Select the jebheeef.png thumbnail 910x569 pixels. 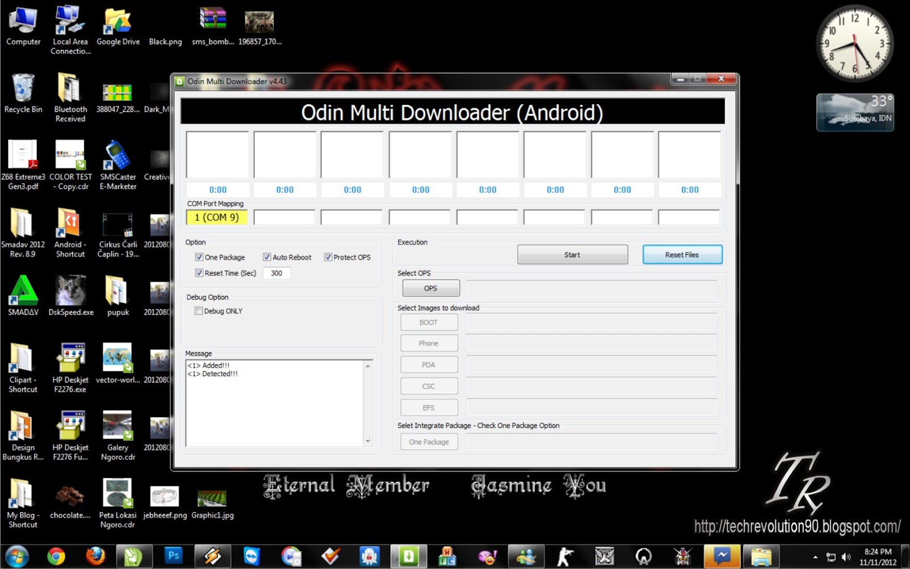(165, 504)
